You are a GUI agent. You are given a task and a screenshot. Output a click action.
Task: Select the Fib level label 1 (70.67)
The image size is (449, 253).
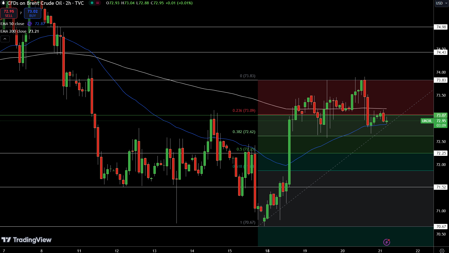pos(248,222)
